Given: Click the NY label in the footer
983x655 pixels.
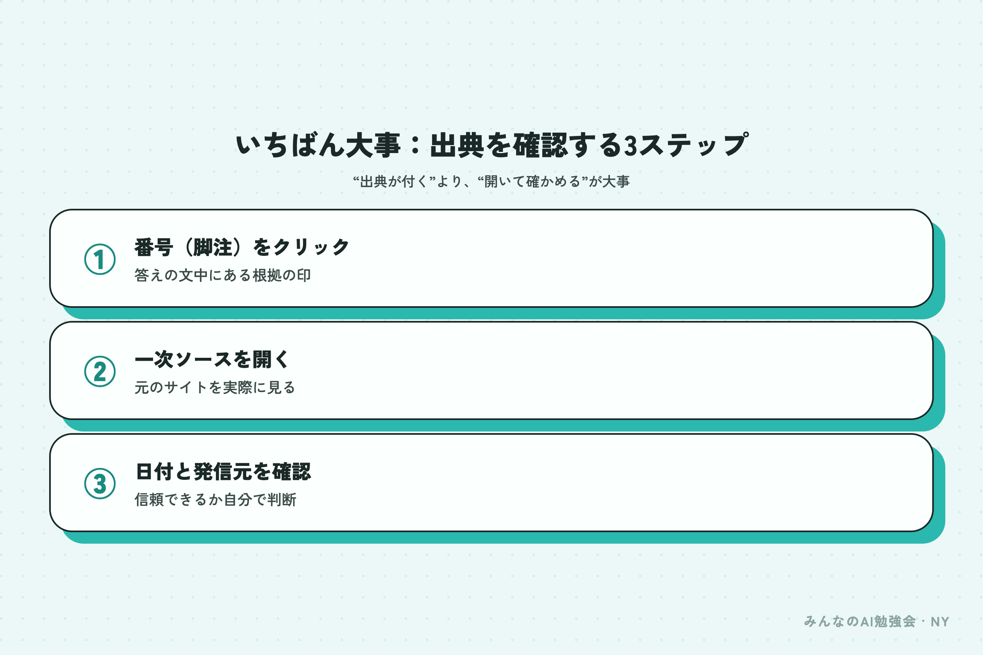Looking at the screenshot, I should [940, 622].
